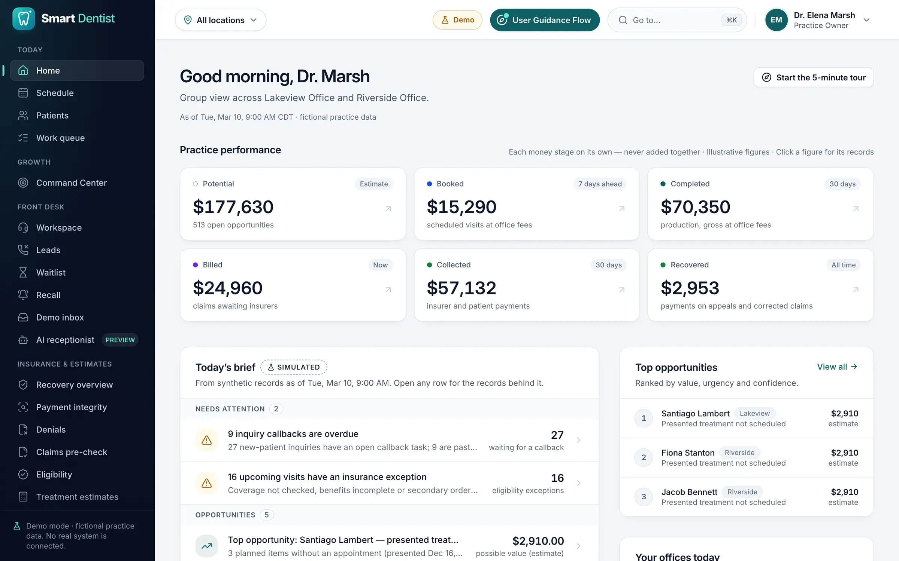899x561 pixels.
Task: Open Eligibility check-badge icon
Action: (x=23, y=474)
